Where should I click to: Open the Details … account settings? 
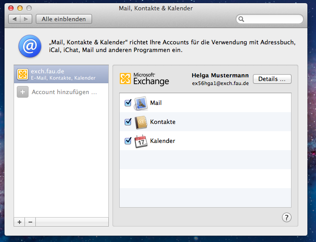[272, 79]
